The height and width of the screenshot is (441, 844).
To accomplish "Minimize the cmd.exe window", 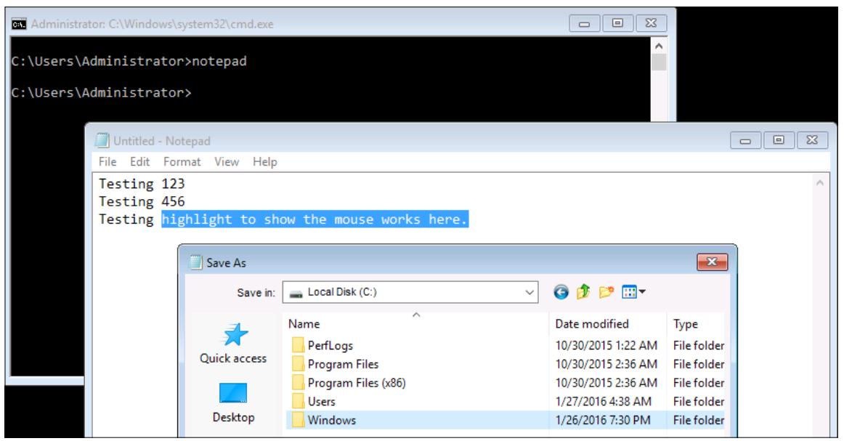I will pos(584,23).
